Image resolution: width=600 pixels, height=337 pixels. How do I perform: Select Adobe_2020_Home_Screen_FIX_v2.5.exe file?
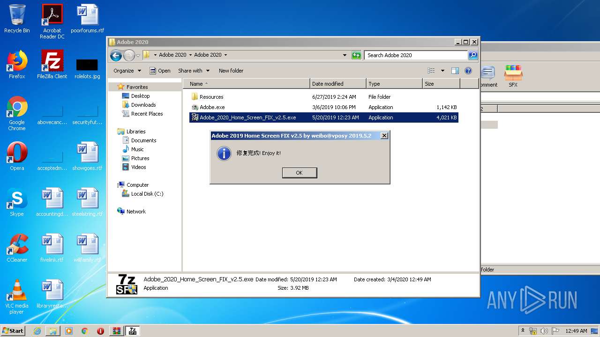click(x=324, y=117)
